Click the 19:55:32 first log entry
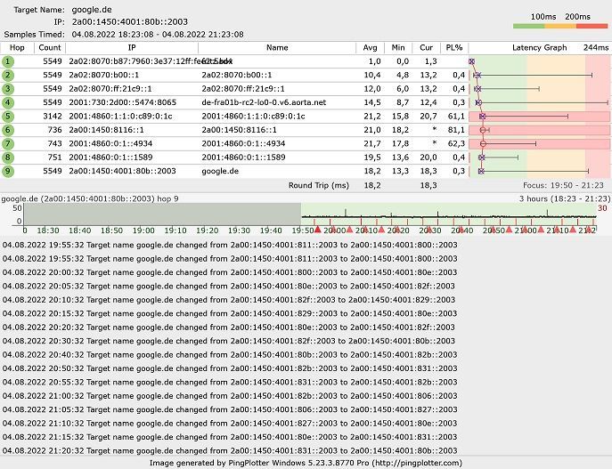The width and height of the screenshot is (612, 469). pos(230,246)
